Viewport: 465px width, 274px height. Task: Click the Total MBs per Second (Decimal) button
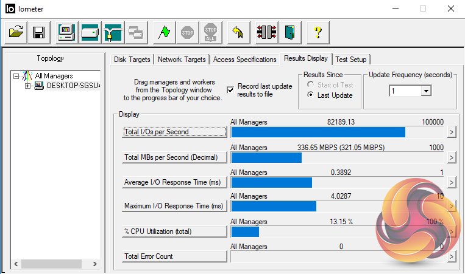pos(174,157)
